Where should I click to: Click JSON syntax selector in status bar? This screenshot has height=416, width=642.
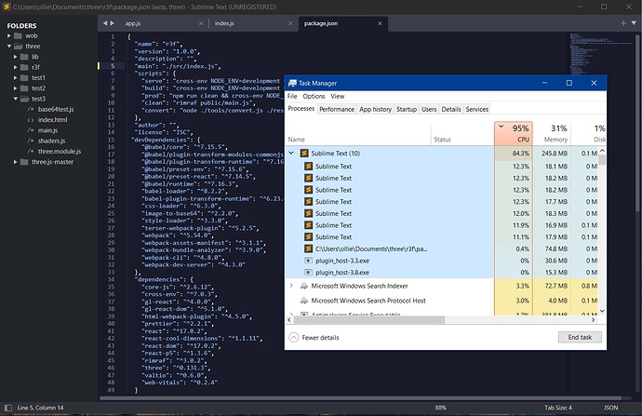pyautogui.click(x=611, y=408)
